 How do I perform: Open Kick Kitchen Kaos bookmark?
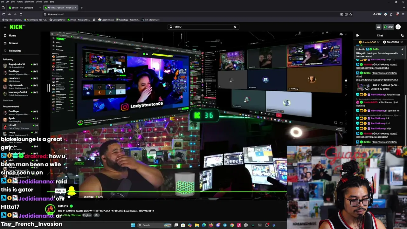click(150, 20)
